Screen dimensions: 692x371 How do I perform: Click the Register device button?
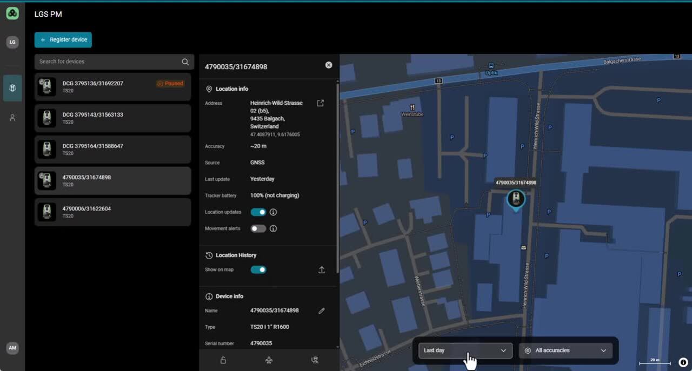(63, 40)
